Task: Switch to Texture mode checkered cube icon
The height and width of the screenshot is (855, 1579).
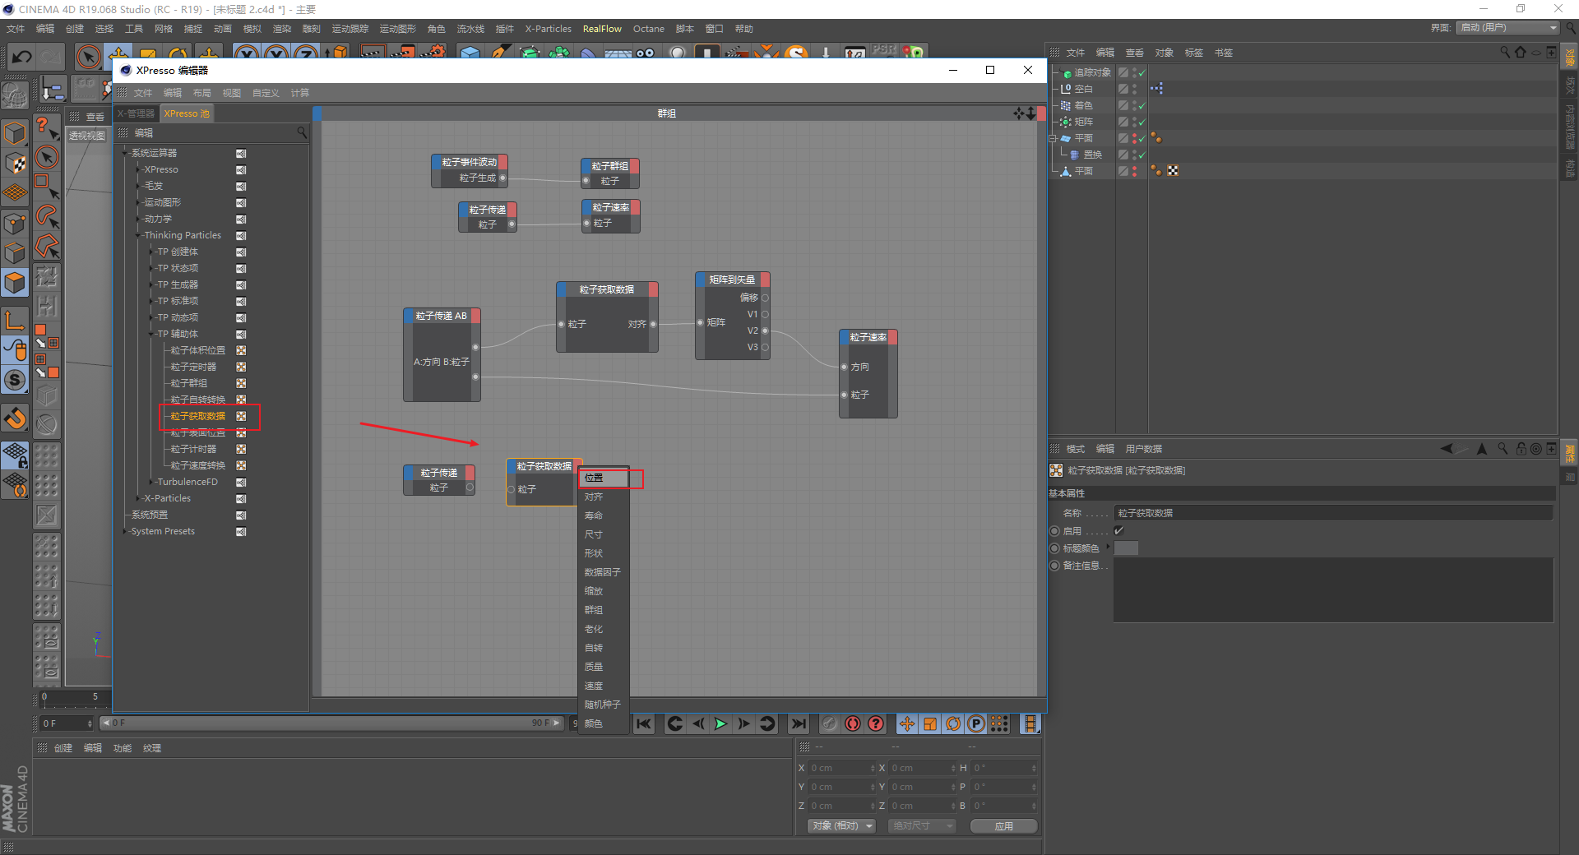Action: click(x=15, y=164)
